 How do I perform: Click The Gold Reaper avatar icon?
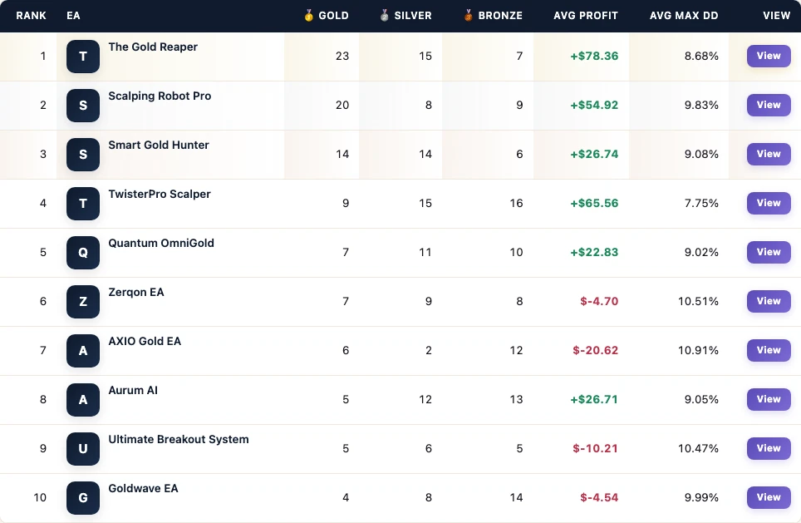click(83, 57)
